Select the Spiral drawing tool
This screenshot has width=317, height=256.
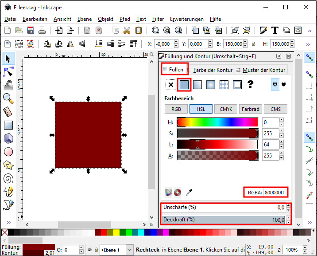tap(8, 178)
